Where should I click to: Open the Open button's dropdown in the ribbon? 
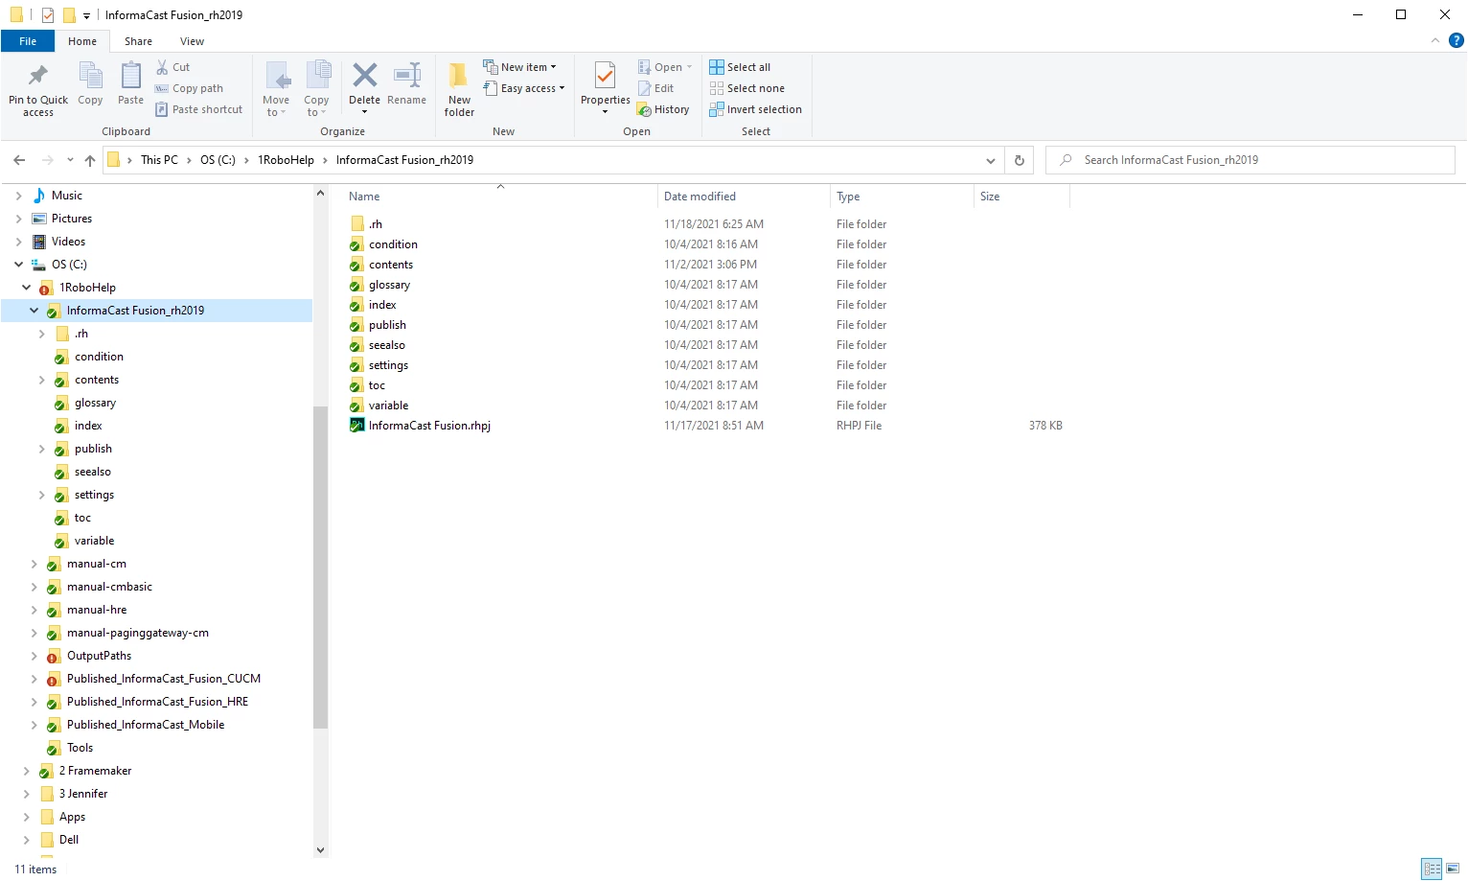coord(689,67)
